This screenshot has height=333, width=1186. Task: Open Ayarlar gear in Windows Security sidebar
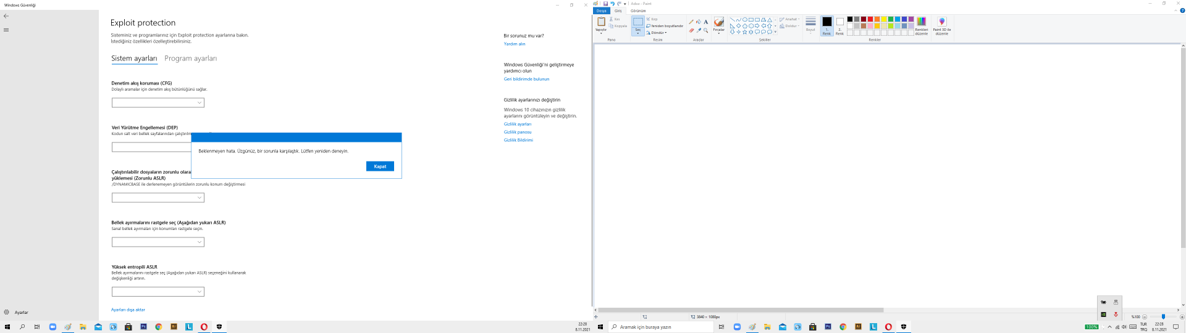(x=7, y=312)
